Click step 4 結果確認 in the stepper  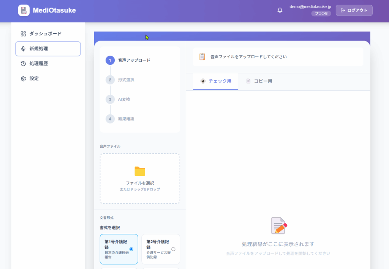(125, 119)
